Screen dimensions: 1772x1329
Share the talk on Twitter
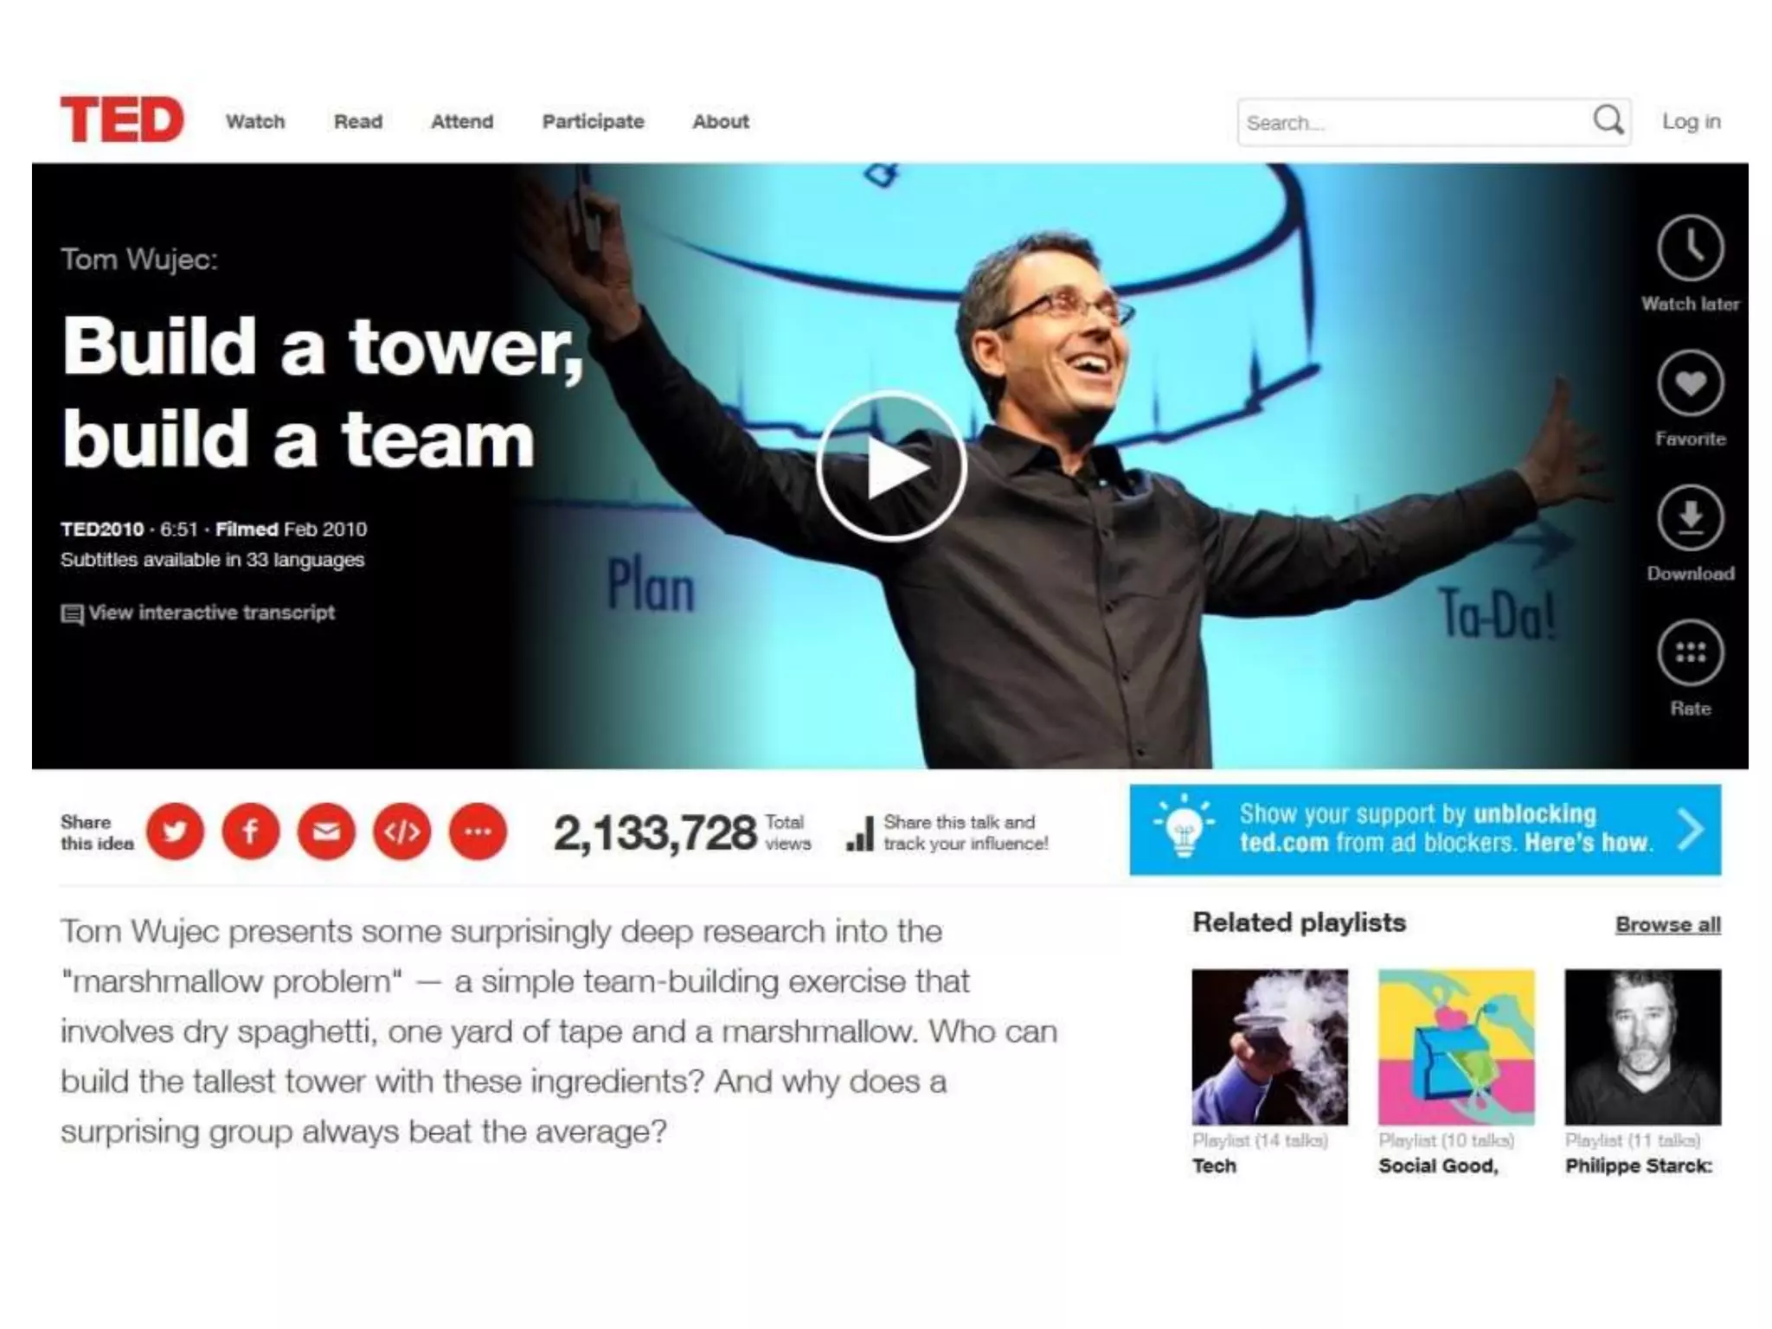click(x=175, y=831)
